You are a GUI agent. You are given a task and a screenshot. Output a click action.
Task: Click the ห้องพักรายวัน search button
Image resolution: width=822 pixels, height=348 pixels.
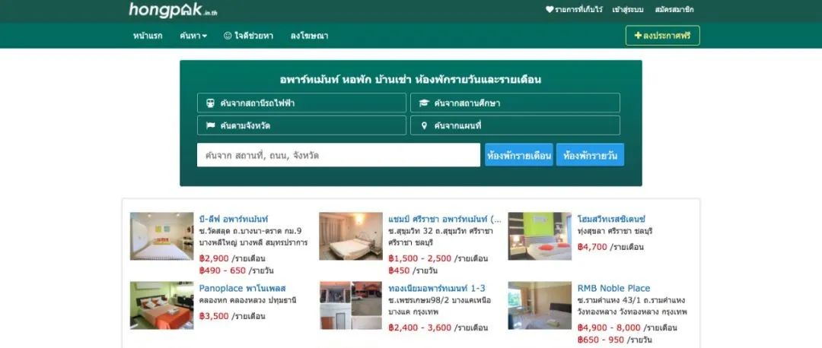coord(591,155)
